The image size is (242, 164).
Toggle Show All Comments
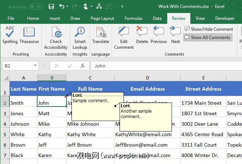tap(207, 37)
